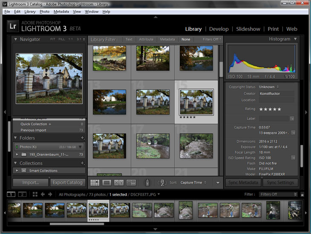
Task: Go forward with the right arrow
Action: (50, 194)
